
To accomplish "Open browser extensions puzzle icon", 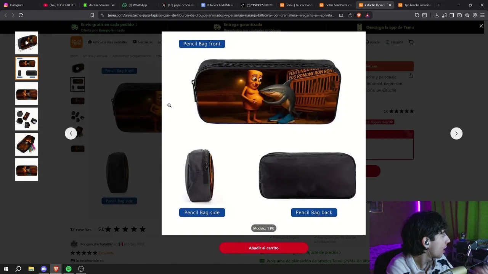I will [417, 15].
